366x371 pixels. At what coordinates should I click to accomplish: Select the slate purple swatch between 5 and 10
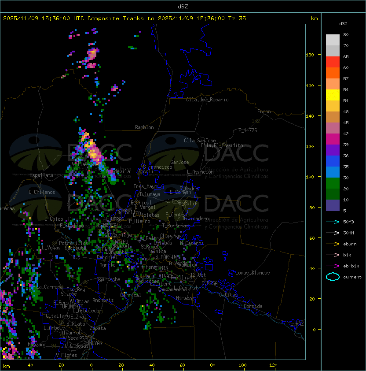[333, 205]
